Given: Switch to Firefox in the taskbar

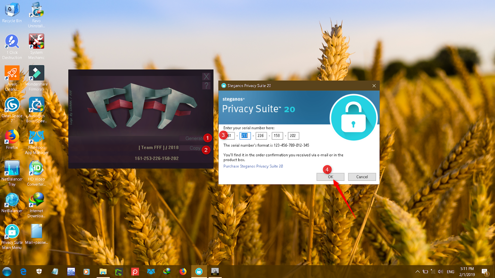Looking at the screenshot, I should pos(183,272).
